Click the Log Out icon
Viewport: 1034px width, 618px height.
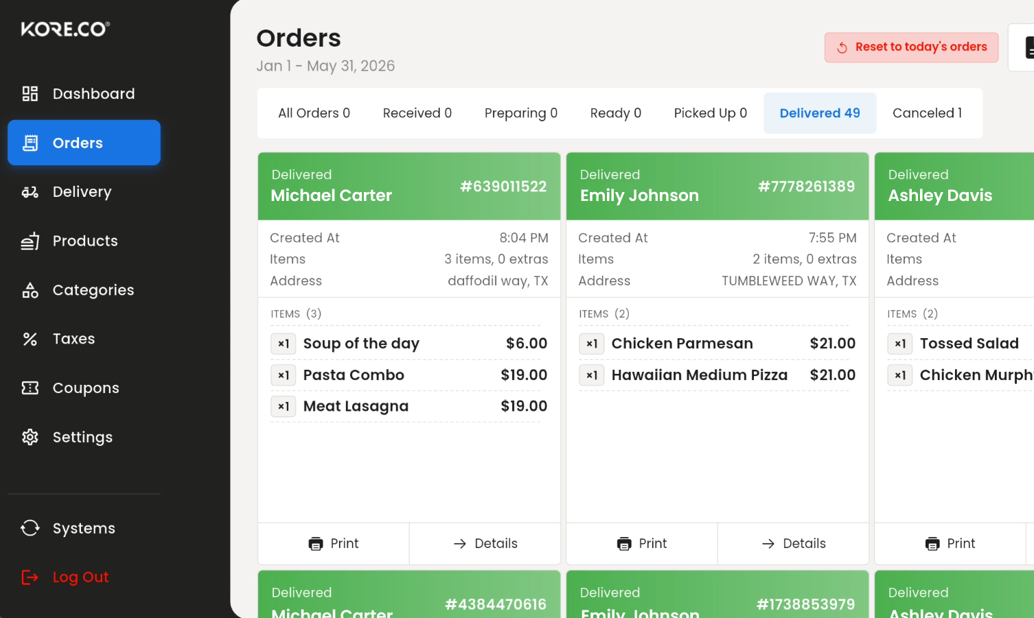coord(30,578)
